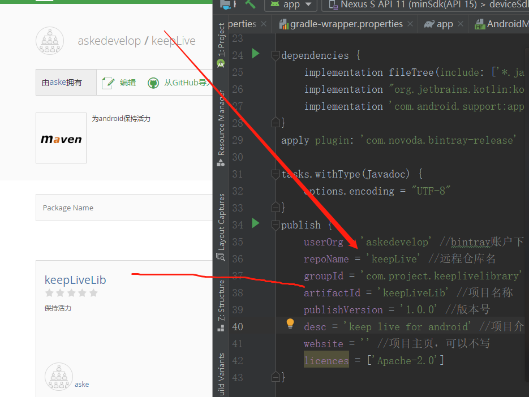Run the publish block gutter arrow

(x=256, y=223)
